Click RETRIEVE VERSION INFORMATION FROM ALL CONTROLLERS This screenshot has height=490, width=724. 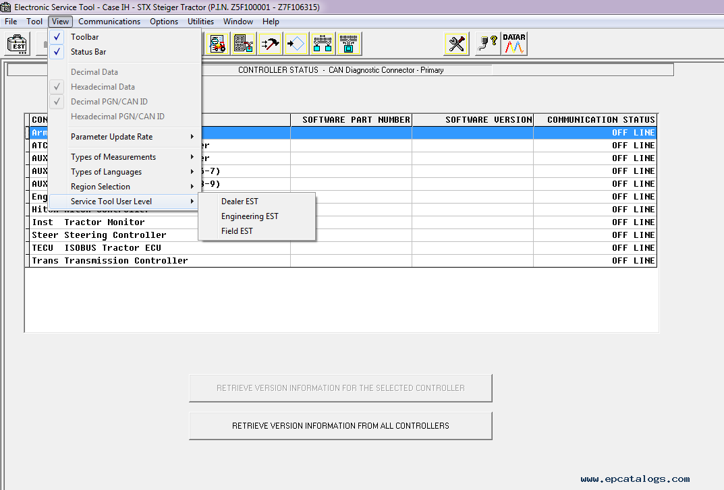click(340, 425)
